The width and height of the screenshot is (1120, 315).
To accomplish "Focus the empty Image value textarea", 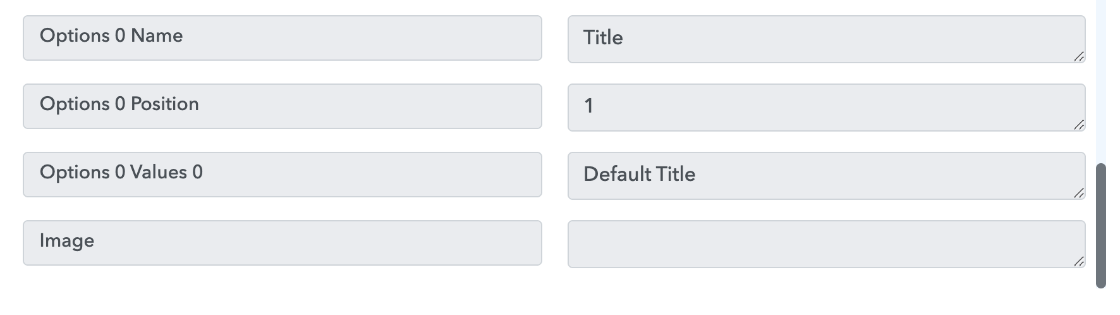I will pyautogui.click(x=827, y=244).
